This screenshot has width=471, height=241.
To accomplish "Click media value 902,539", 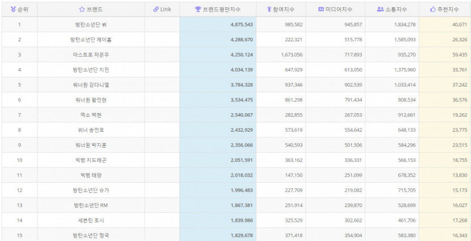I will [353, 85].
